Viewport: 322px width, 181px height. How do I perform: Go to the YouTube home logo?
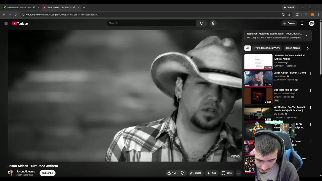[20, 23]
